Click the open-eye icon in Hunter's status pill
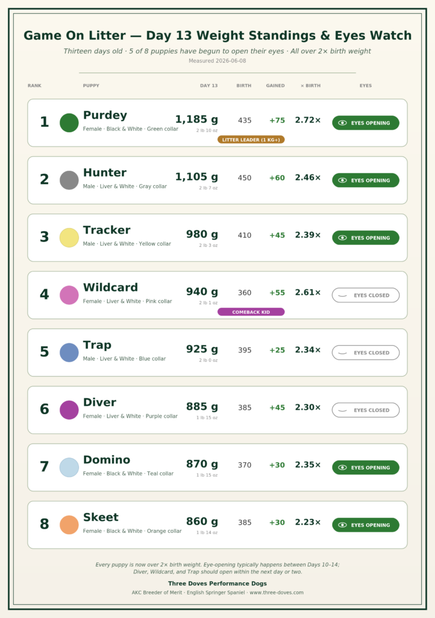 pyautogui.click(x=343, y=180)
